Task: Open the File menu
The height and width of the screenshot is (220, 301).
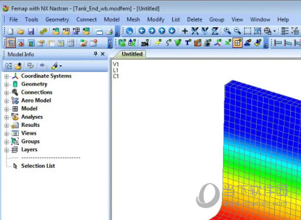Action: (x=14, y=19)
